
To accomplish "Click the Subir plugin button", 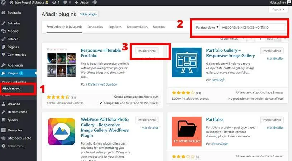I will click(x=88, y=14).
